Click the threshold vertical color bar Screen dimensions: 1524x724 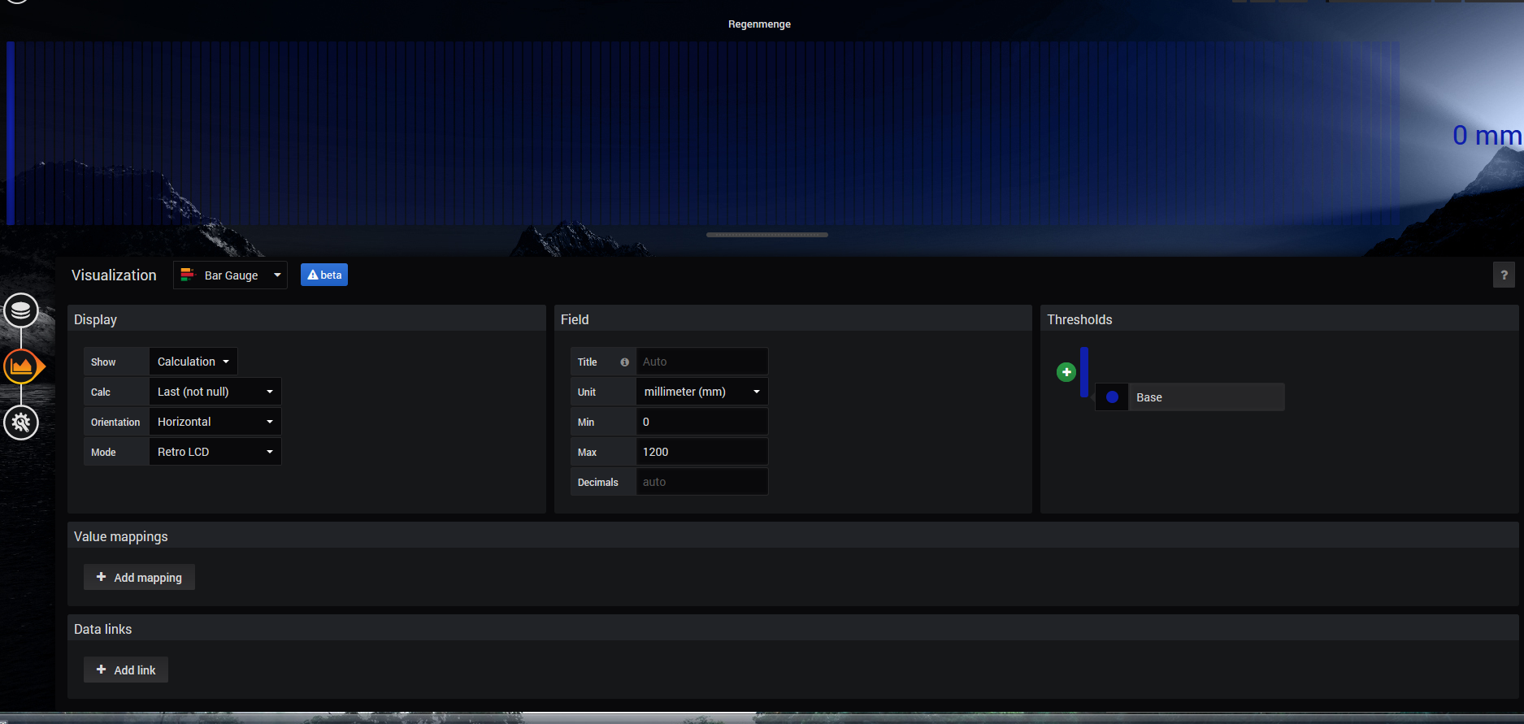pyautogui.click(x=1084, y=372)
